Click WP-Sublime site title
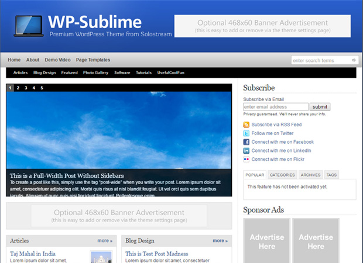 point(95,22)
